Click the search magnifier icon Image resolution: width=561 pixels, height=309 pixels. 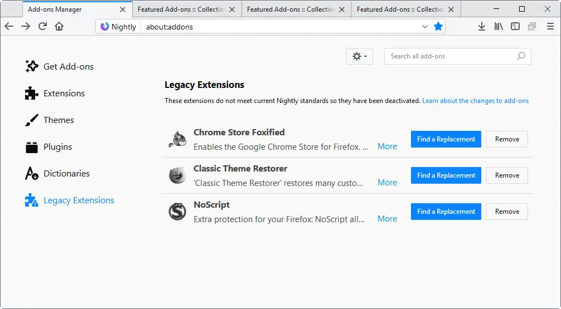521,56
